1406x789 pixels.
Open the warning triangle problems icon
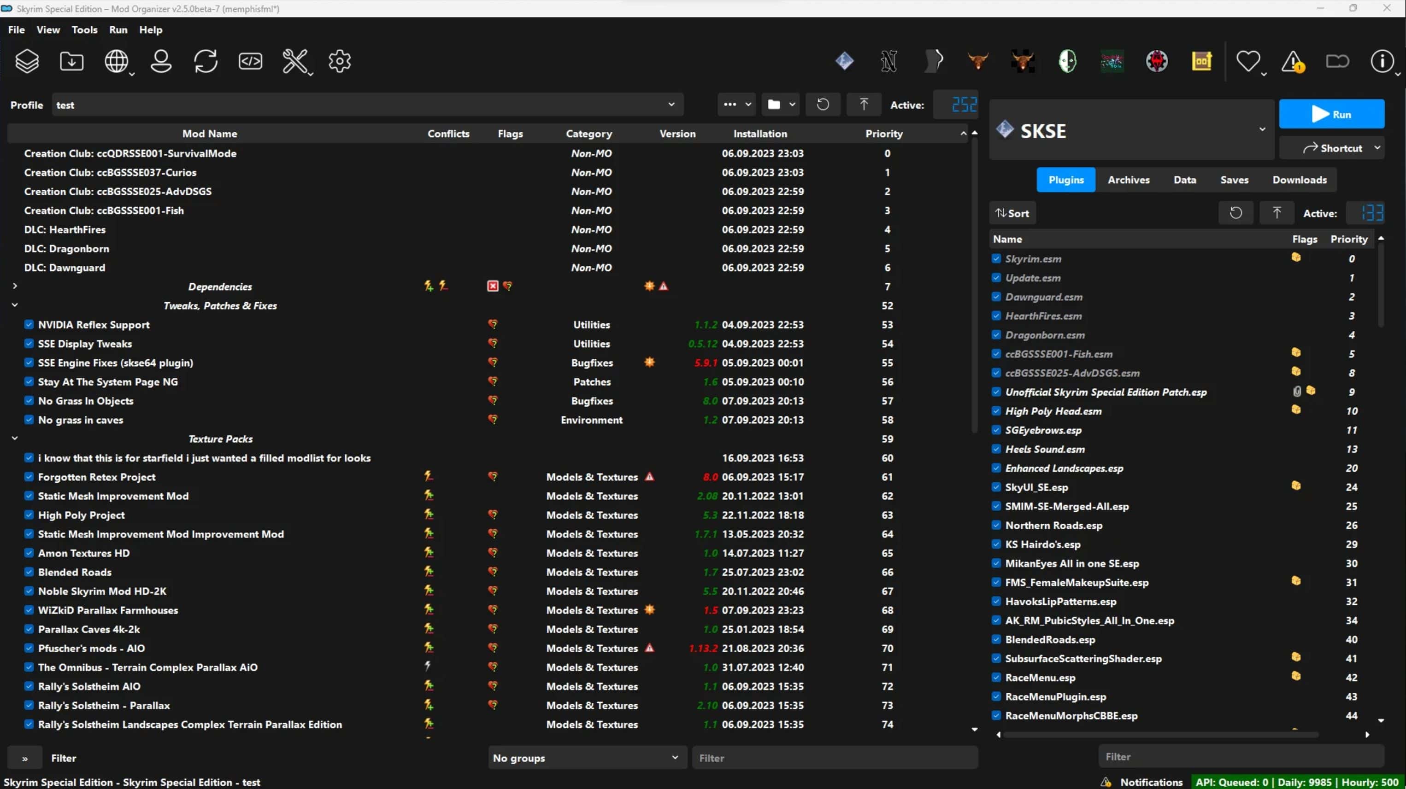(x=1293, y=61)
